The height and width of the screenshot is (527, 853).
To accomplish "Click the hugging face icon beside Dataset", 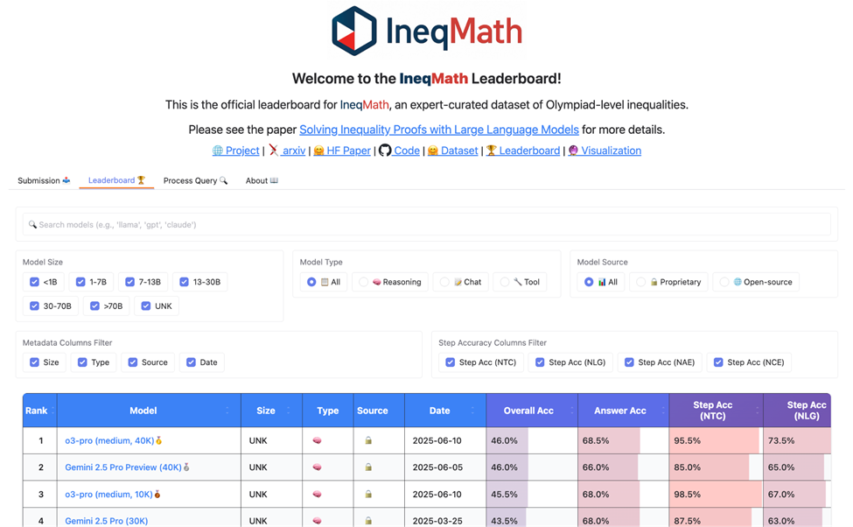I will pyautogui.click(x=433, y=151).
